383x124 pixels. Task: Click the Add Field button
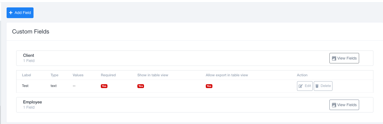pos(20,13)
